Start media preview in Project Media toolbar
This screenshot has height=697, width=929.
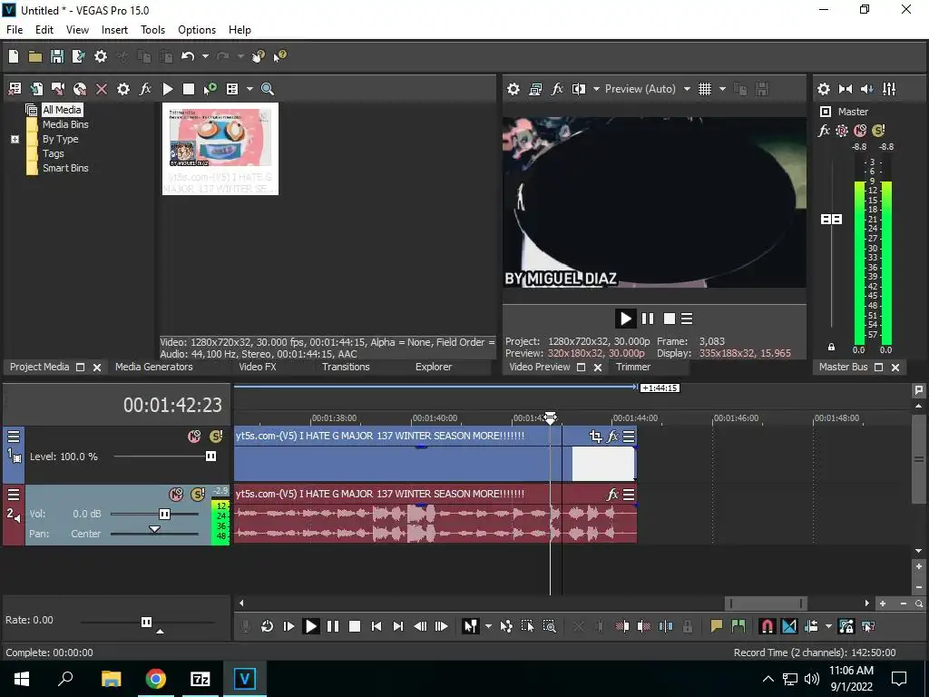coord(168,89)
